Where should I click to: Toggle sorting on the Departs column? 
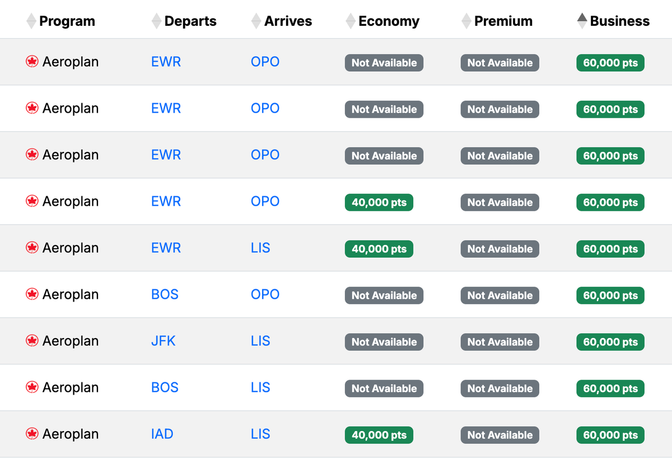tap(156, 21)
